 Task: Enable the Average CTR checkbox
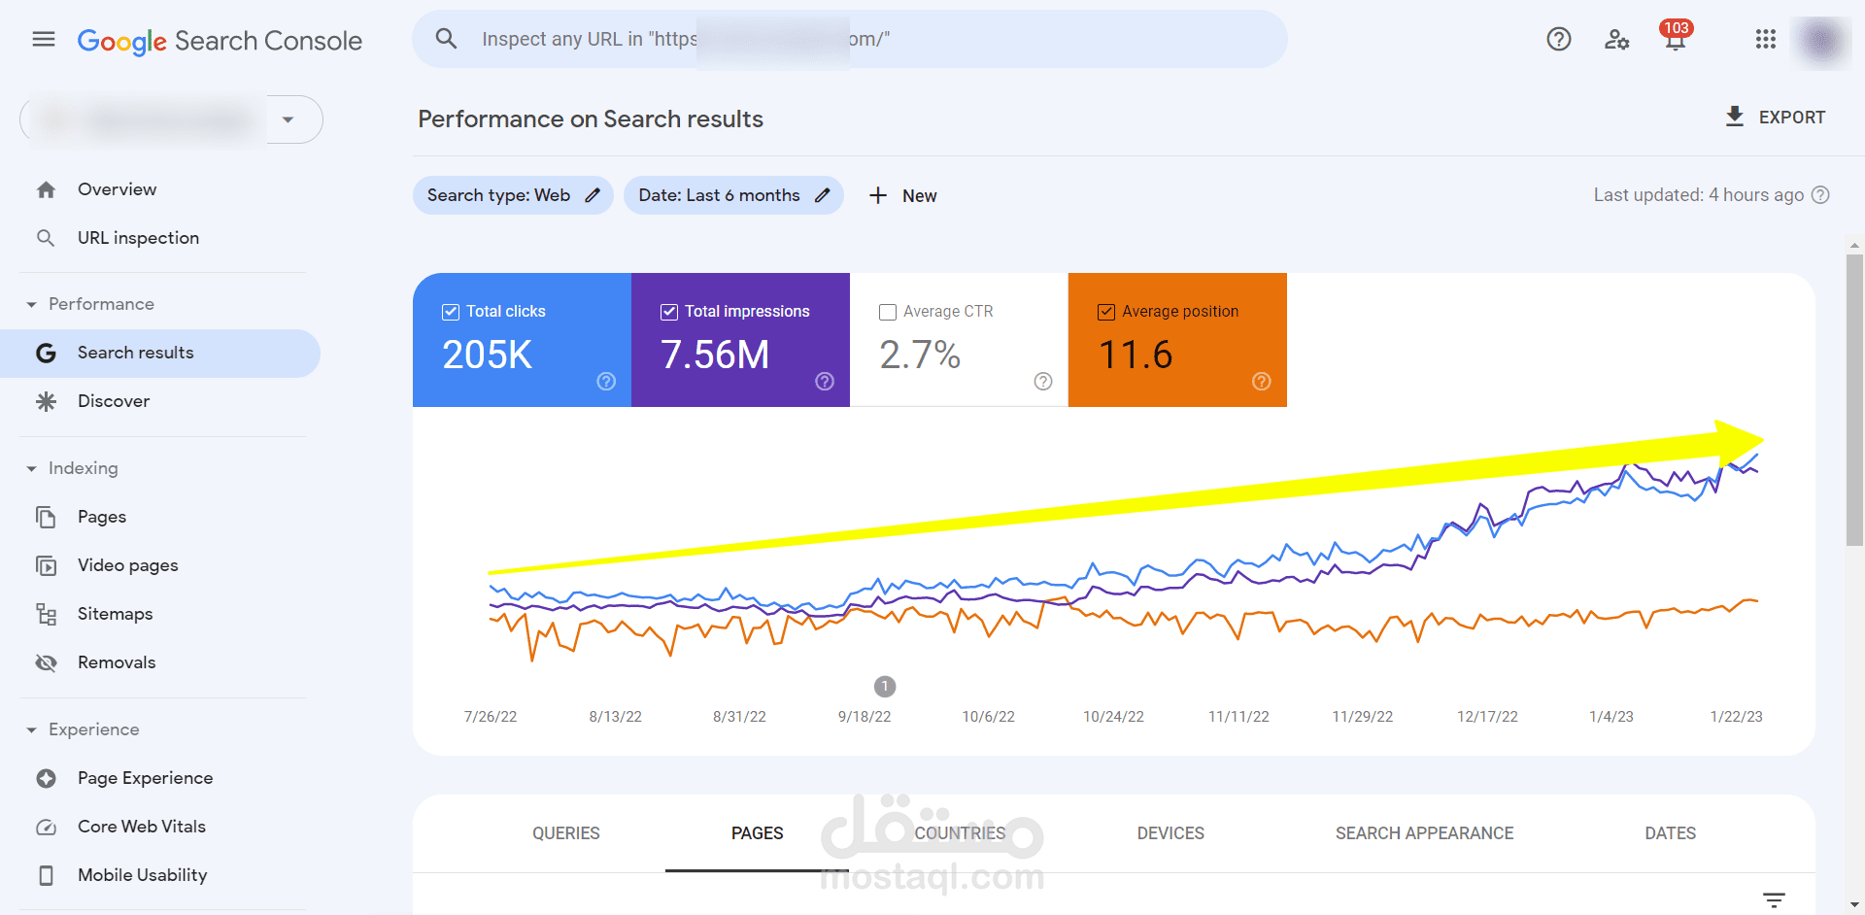[x=888, y=312]
